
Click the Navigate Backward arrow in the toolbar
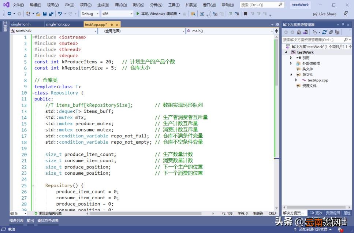point(9,14)
